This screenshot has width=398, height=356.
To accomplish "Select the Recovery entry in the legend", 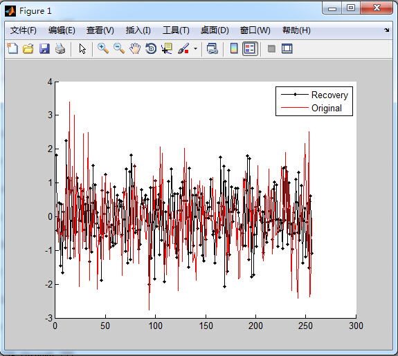I will (x=314, y=95).
